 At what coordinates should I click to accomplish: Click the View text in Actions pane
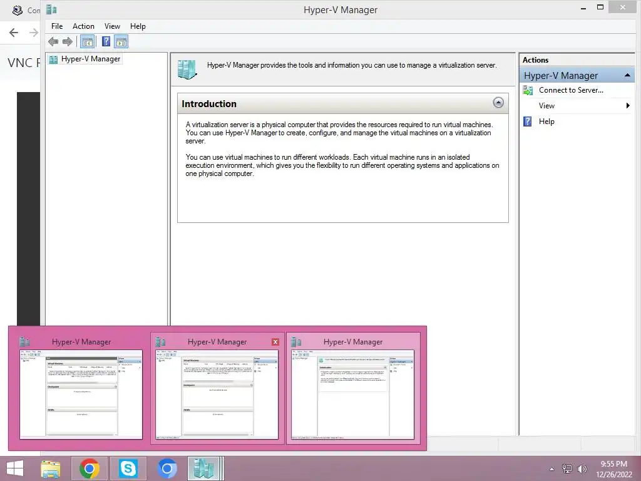tap(546, 106)
